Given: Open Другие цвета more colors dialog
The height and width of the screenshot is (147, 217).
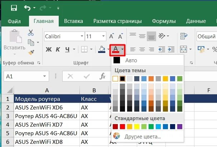Looking at the screenshot, I should click(x=148, y=137).
